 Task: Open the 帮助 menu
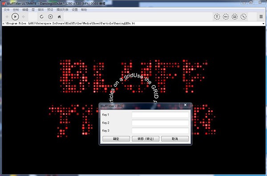(x=84, y=10)
